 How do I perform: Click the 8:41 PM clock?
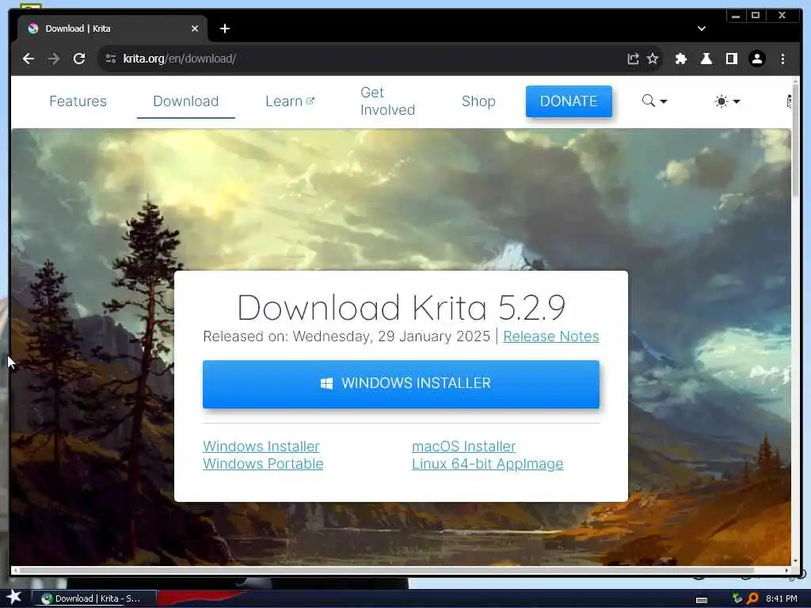pos(781,598)
